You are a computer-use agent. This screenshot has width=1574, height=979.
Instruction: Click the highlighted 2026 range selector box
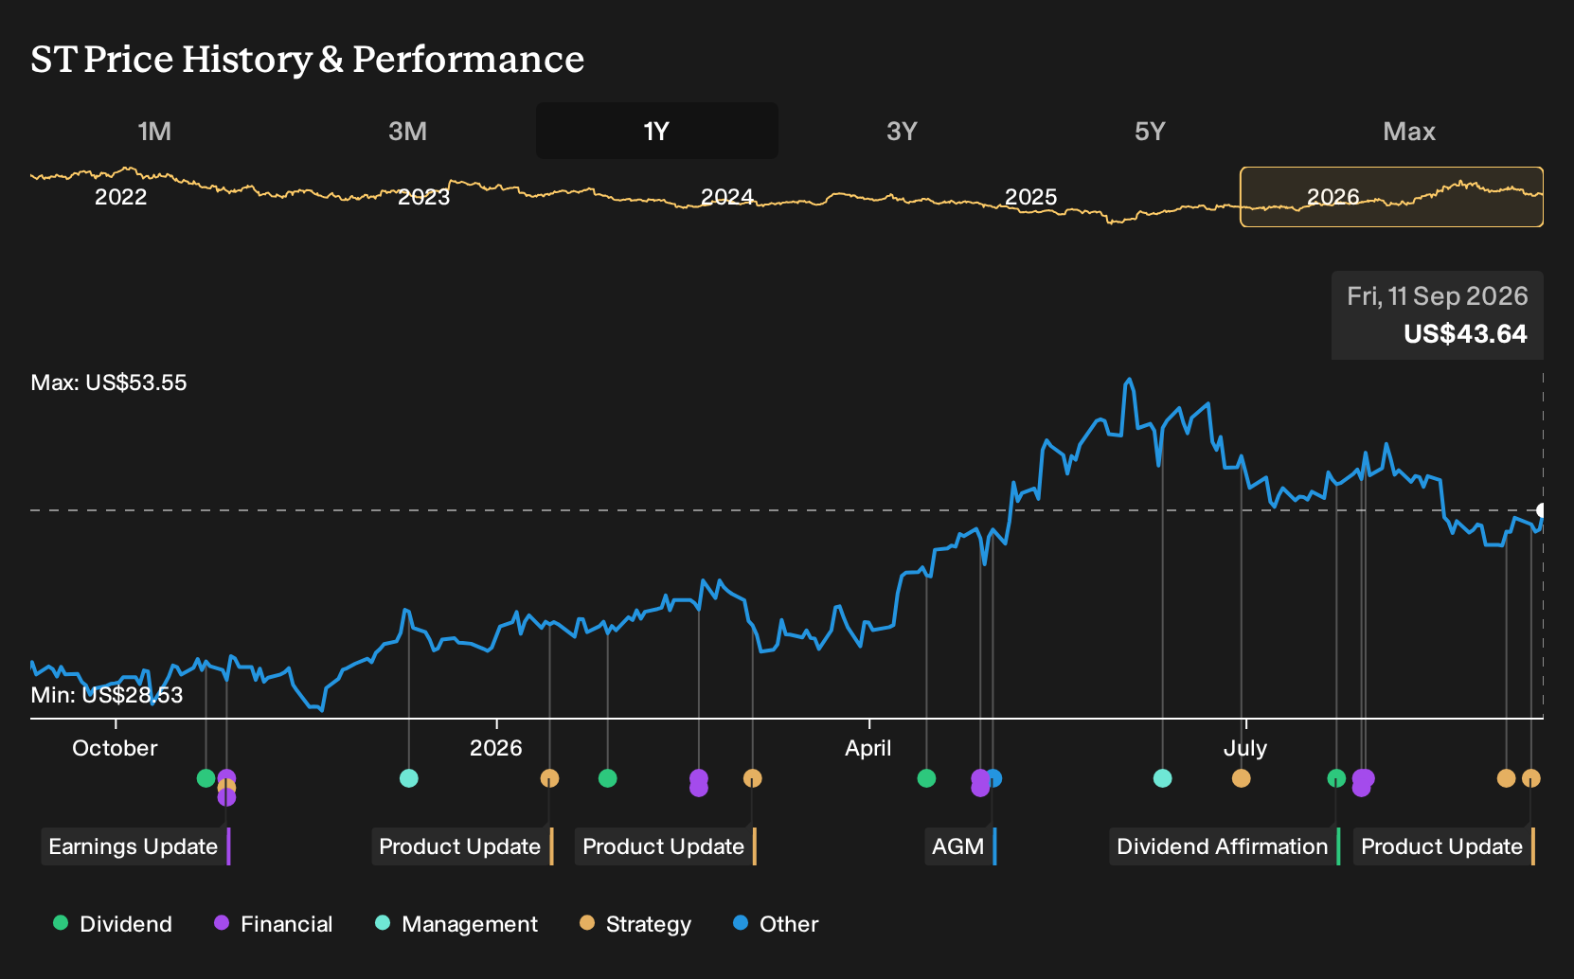point(1391,197)
